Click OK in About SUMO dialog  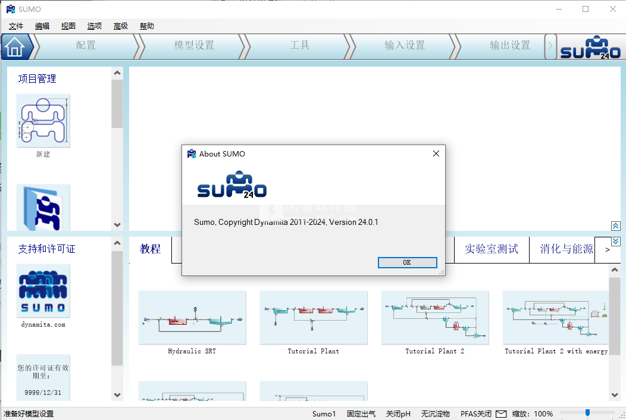tap(407, 262)
